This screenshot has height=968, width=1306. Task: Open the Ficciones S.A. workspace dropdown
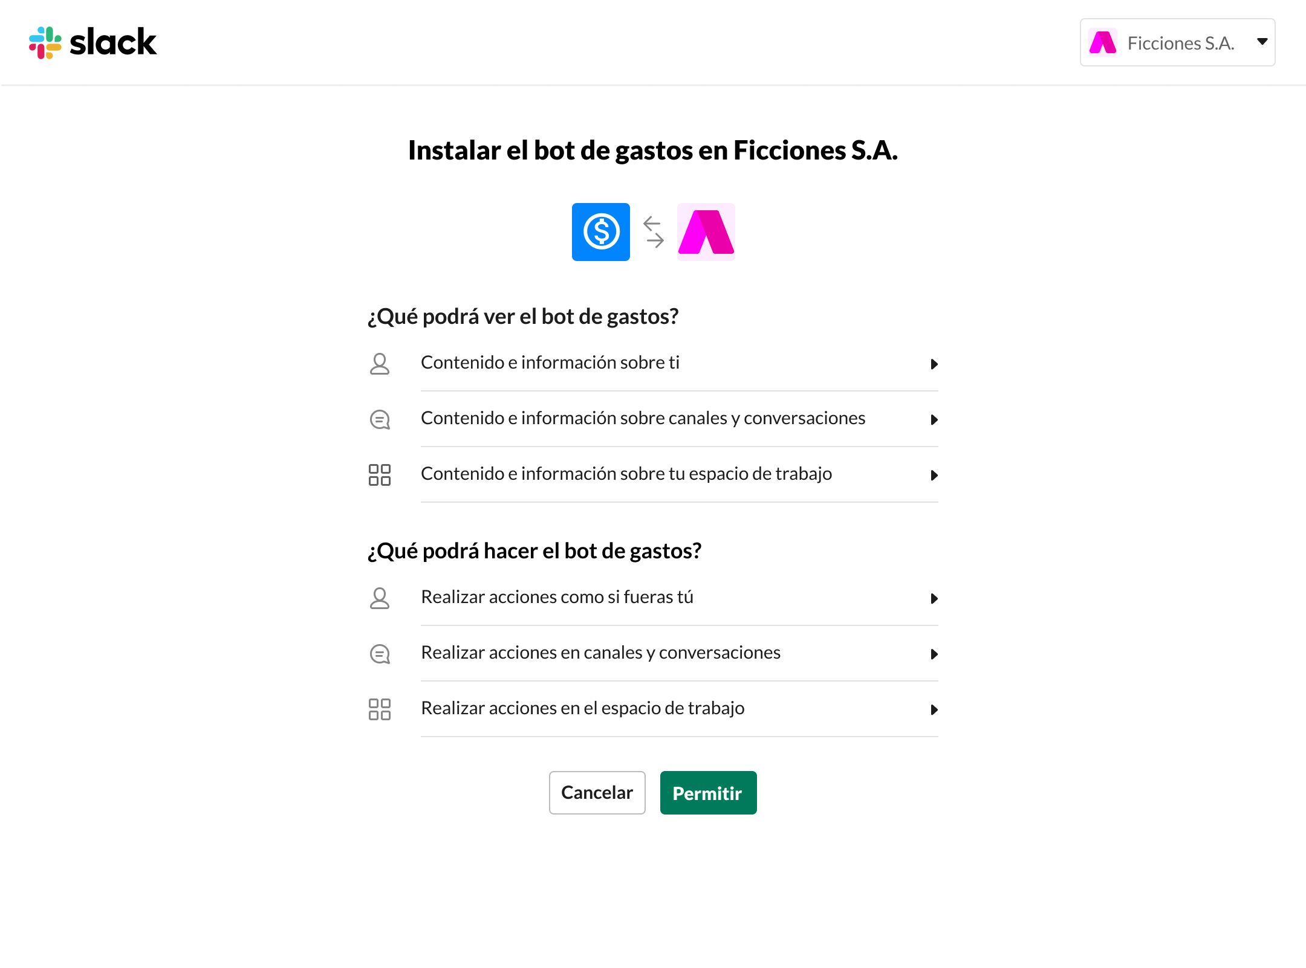pos(1177,42)
